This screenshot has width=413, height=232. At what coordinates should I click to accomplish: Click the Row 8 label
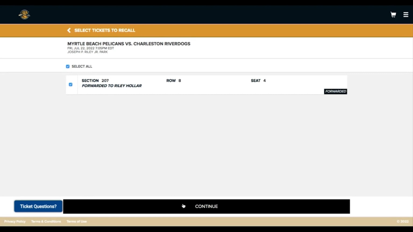point(173,81)
